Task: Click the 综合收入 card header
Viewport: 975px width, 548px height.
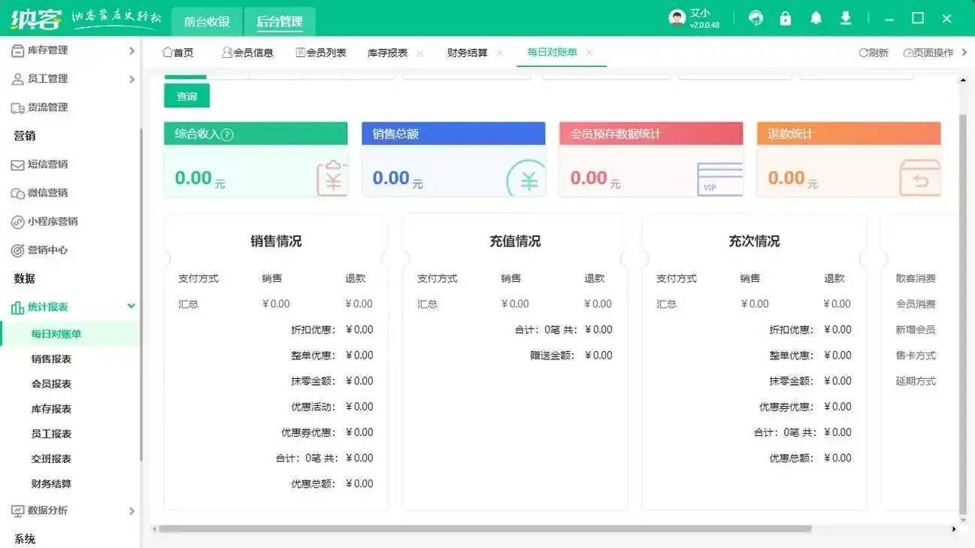Action: pos(256,134)
